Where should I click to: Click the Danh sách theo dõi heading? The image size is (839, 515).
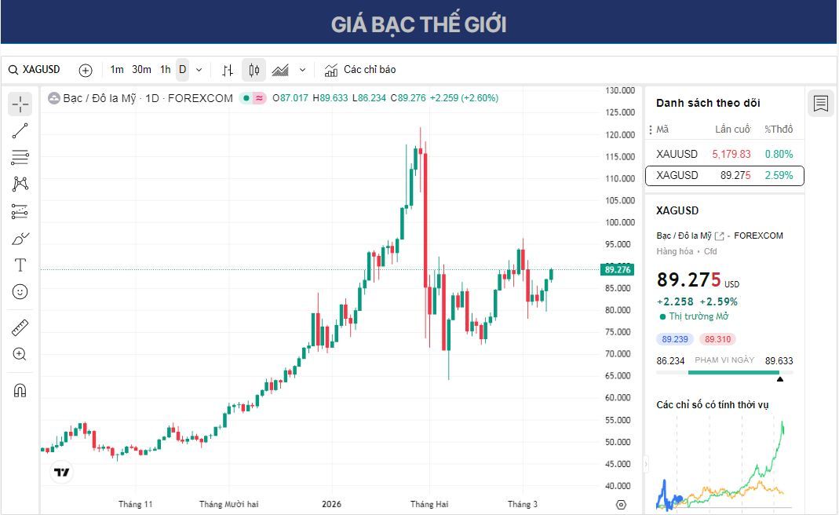708,103
